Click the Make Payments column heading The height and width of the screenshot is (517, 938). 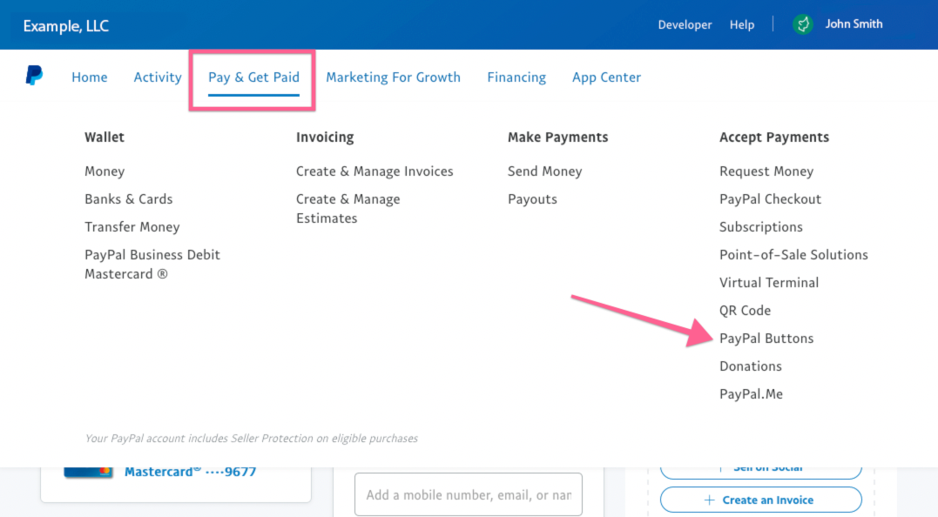pyautogui.click(x=558, y=138)
